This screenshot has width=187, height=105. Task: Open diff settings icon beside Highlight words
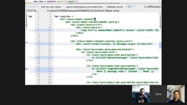[x=131, y=7]
